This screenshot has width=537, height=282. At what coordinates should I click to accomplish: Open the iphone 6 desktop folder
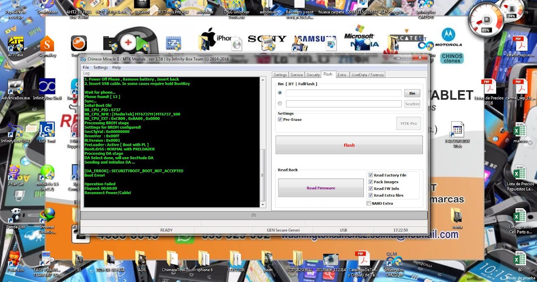pyautogui.click(x=205, y=261)
